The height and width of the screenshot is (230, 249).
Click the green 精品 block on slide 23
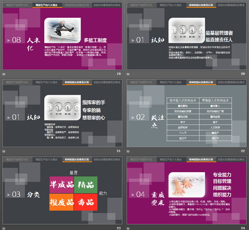(85, 185)
